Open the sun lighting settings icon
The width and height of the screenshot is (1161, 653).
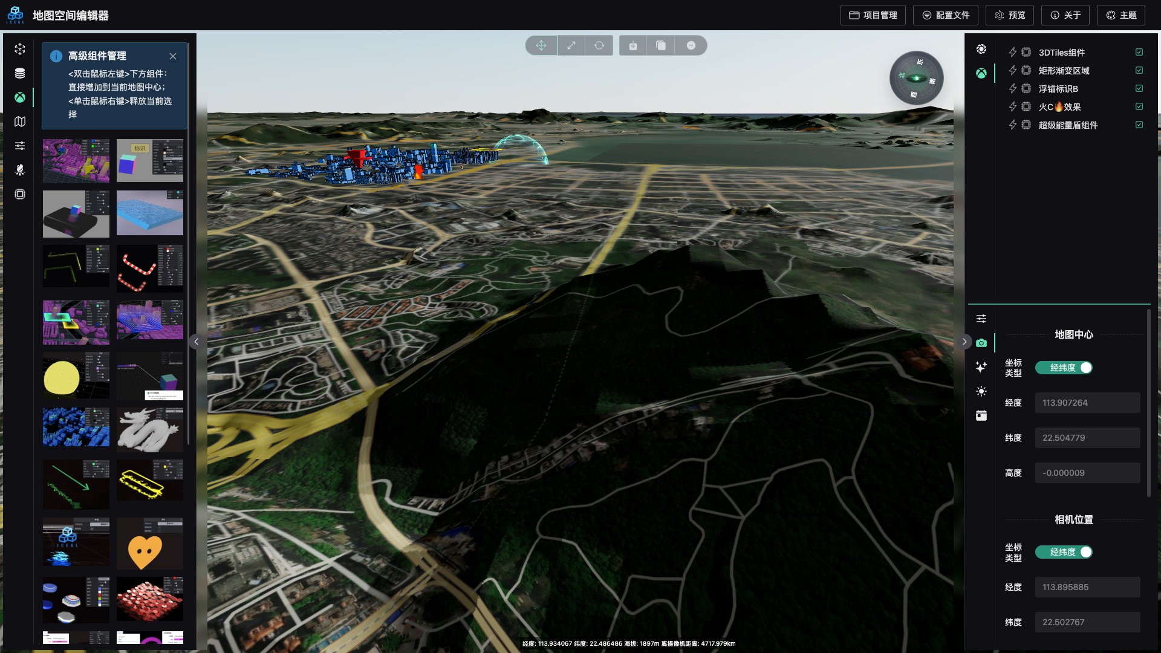pos(981,391)
